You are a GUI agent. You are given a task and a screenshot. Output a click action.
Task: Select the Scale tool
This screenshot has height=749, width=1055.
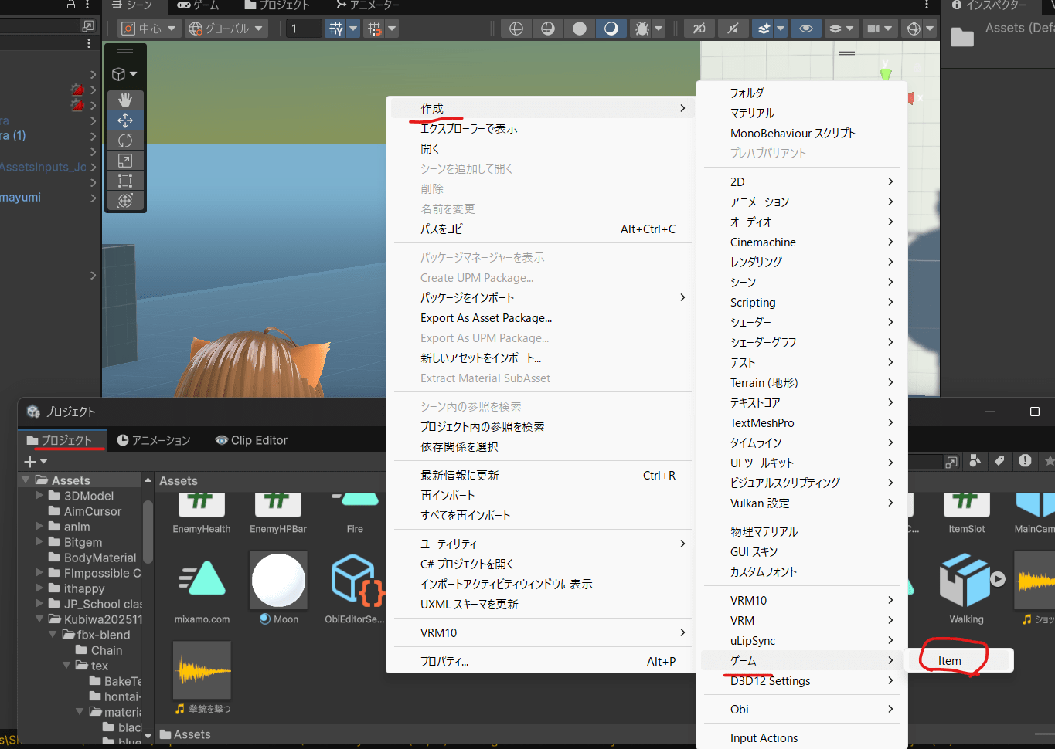pyautogui.click(x=125, y=161)
